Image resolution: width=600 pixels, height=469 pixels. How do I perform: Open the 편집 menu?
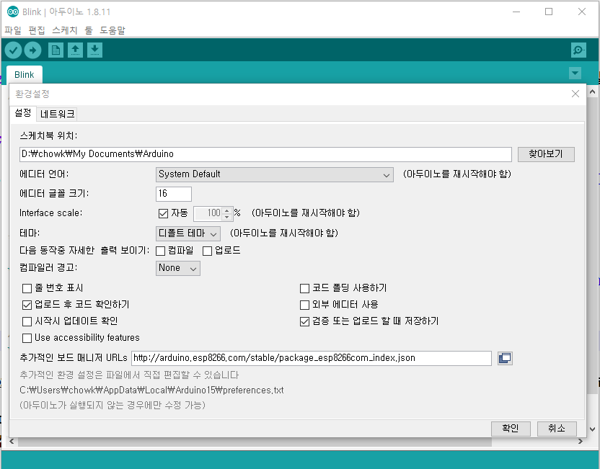(x=37, y=30)
